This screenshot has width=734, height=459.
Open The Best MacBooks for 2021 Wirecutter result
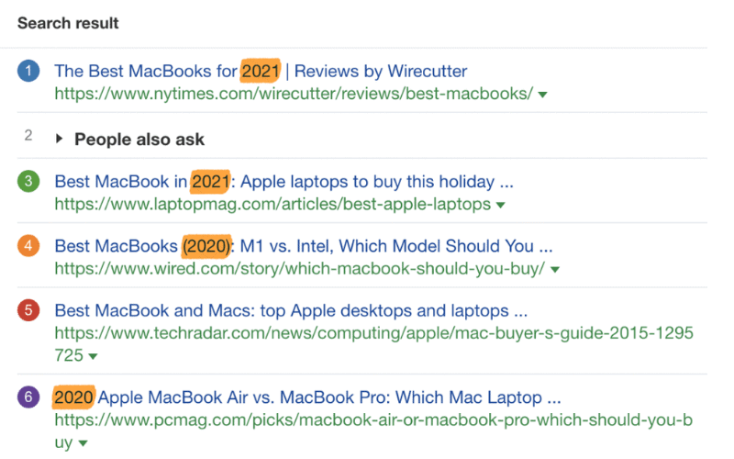[x=261, y=72]
